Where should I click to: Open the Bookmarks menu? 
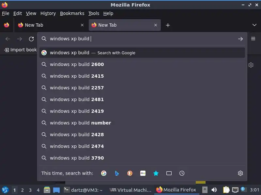72,13
